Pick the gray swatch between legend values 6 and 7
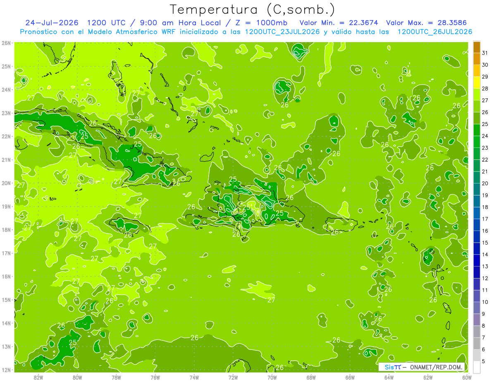This screenshot has width=496, height=383. (x=477, y=344)
